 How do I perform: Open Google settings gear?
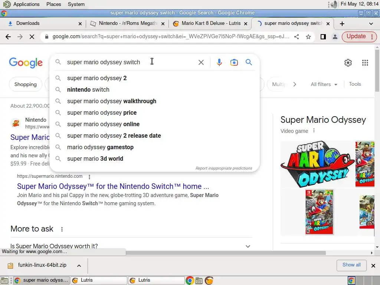348,62
